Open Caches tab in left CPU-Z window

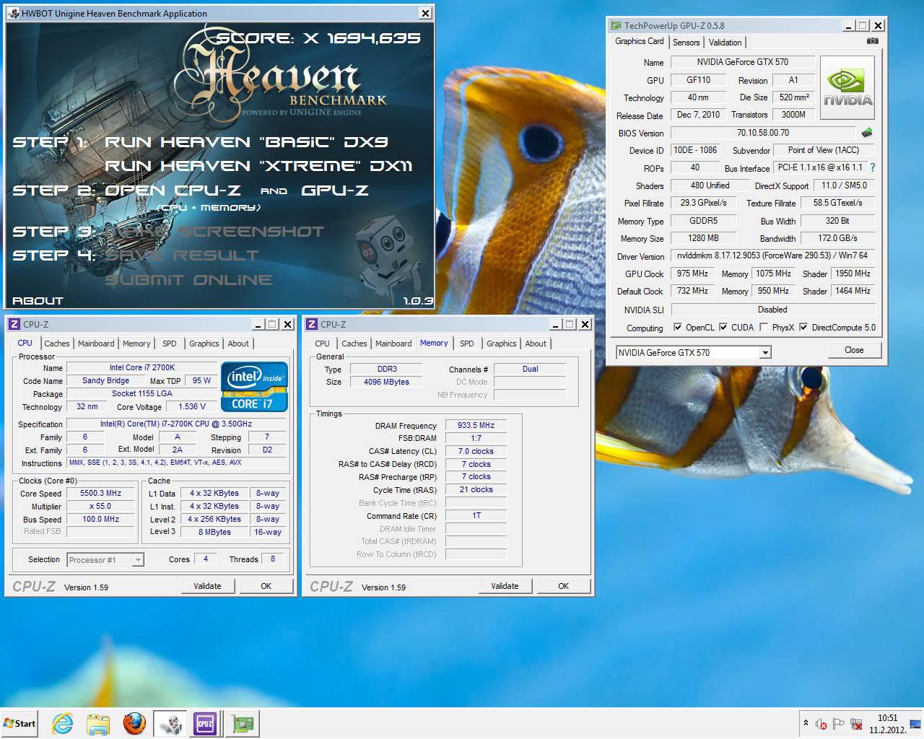56,344
